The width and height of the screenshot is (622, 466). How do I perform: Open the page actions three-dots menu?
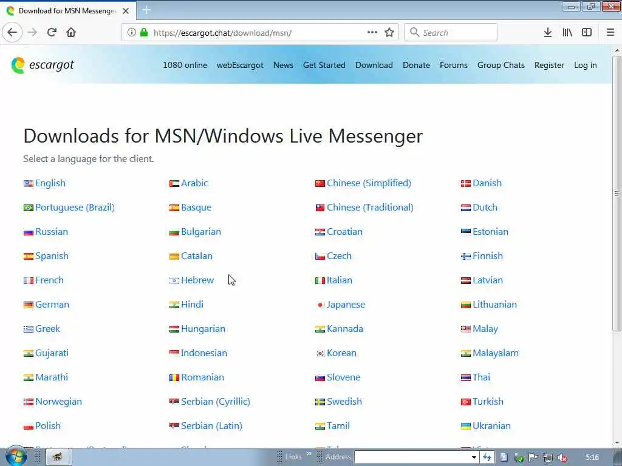[372, 33]
